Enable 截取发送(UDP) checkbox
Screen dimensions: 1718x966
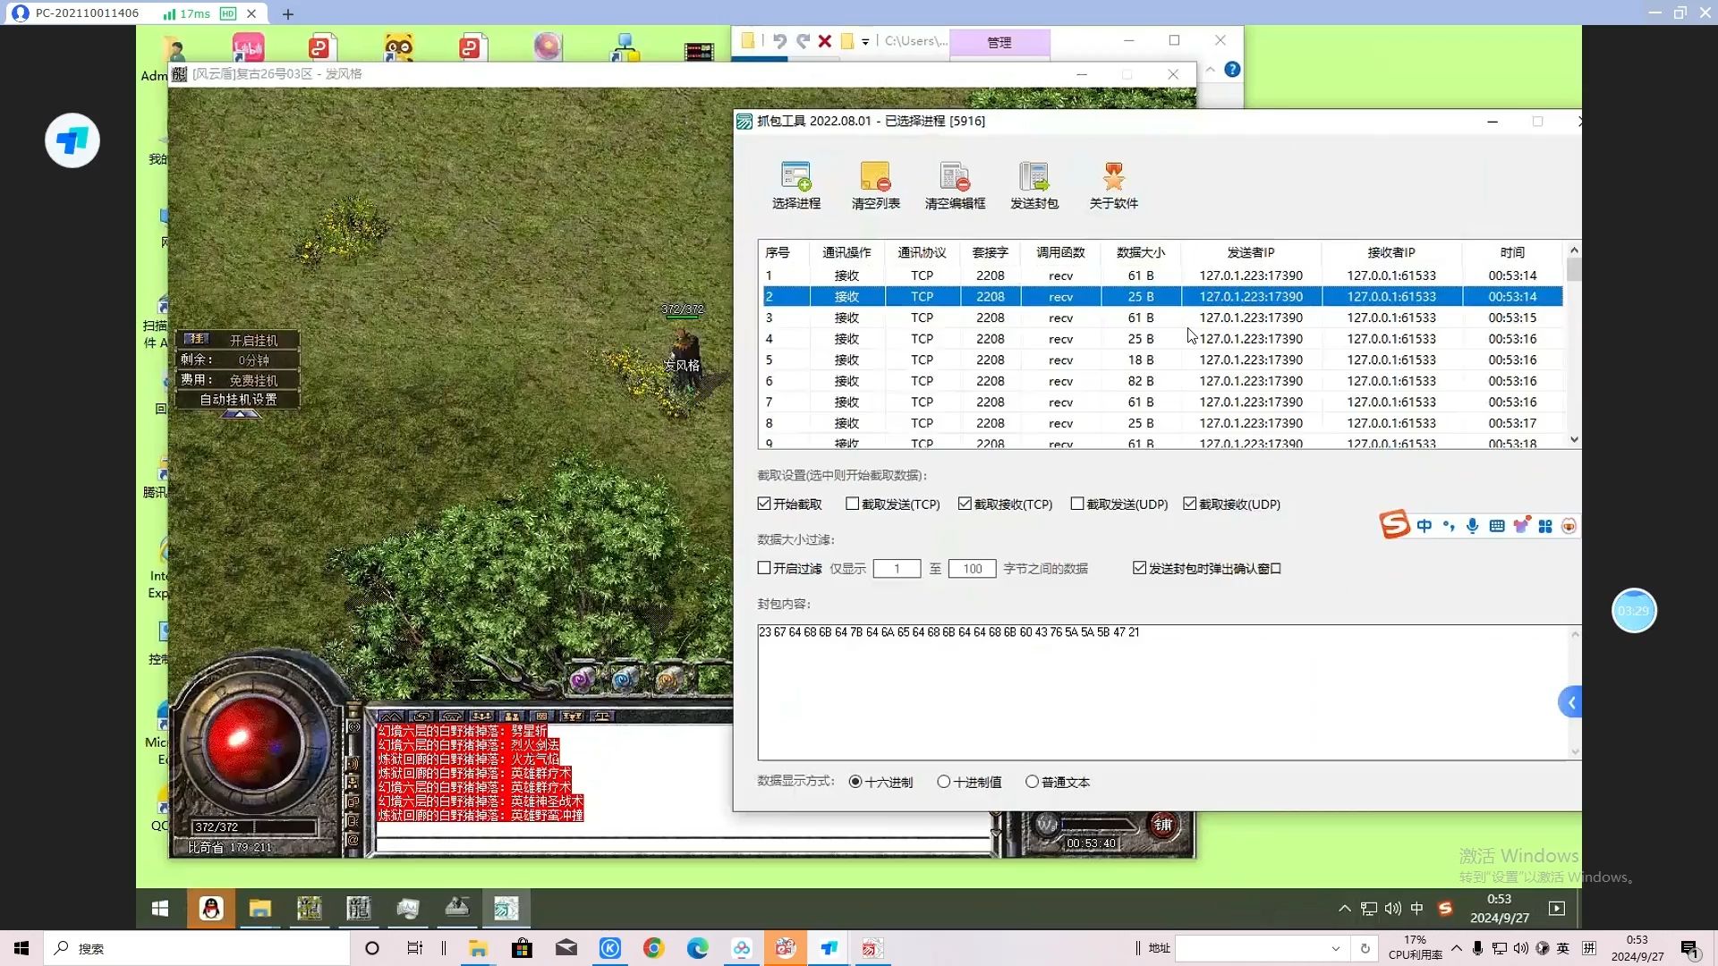point(1077,504)
